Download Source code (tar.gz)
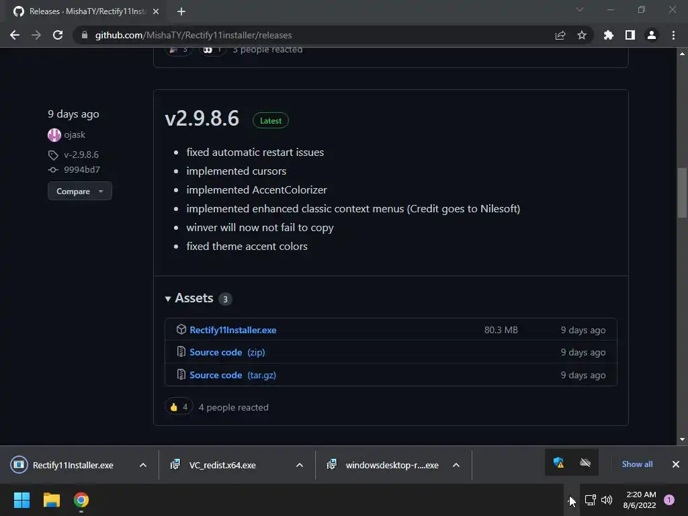This screenshot has width=688, height=516. click(232, 375)
